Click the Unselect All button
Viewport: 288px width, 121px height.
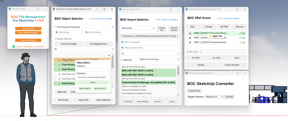coord(128,101)
